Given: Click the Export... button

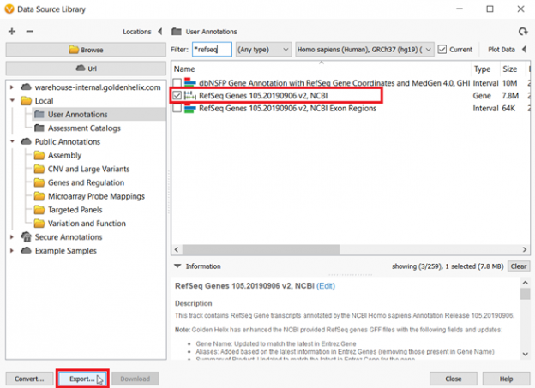Looking at the screenshot, I should pyautogui.click(x=81, y=378).
